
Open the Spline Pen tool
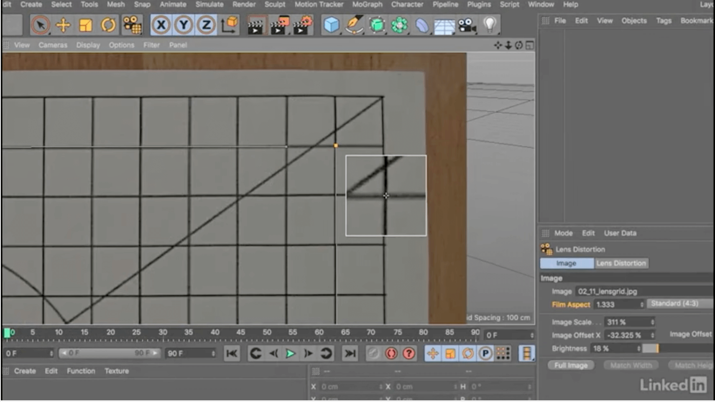pyautogui.click(x=354, y=25)
